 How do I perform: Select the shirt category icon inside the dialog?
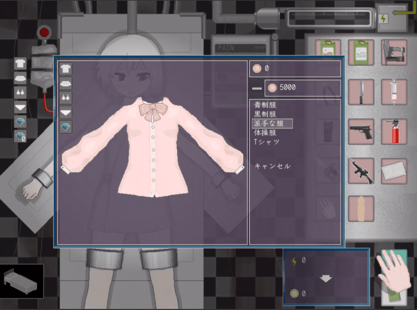66,68
